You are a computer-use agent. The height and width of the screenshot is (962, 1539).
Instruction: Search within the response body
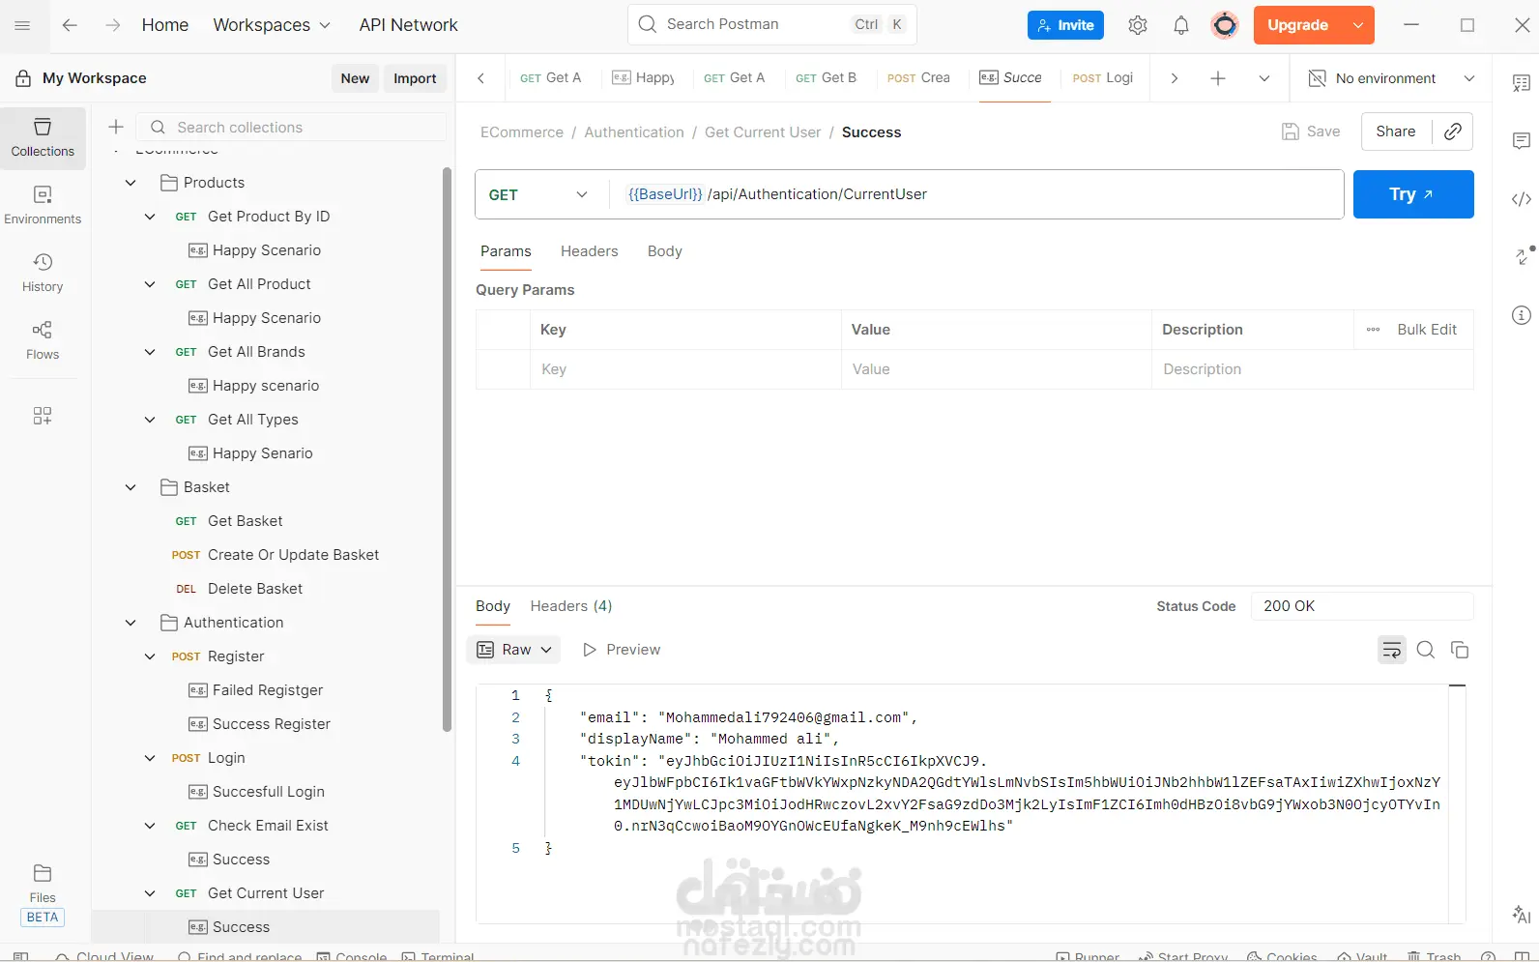coord(1426,650)
